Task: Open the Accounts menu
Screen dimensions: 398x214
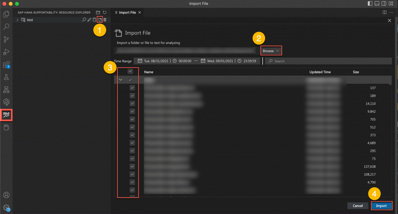Action: [6, 195]
